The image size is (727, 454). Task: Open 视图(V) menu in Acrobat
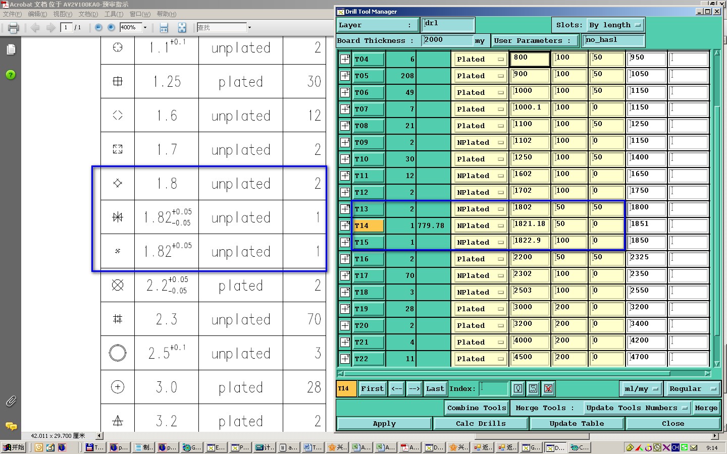click(x=63, y=14)
